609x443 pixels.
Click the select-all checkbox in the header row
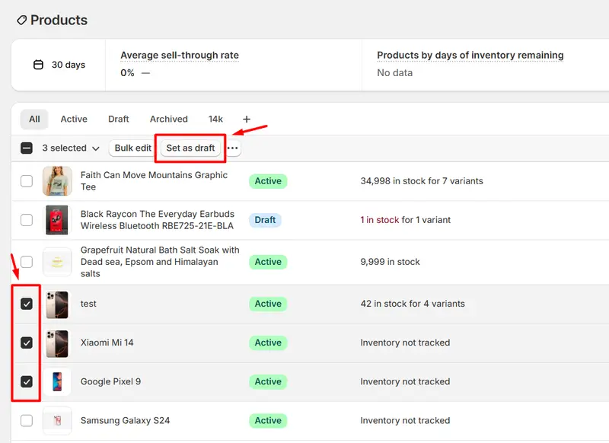[25, 148]
